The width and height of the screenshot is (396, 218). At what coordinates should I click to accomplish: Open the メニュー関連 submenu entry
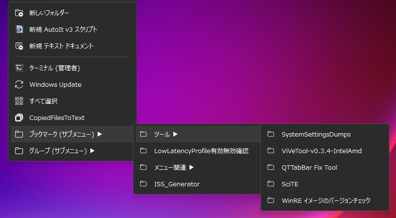click(x=198, y=167)
